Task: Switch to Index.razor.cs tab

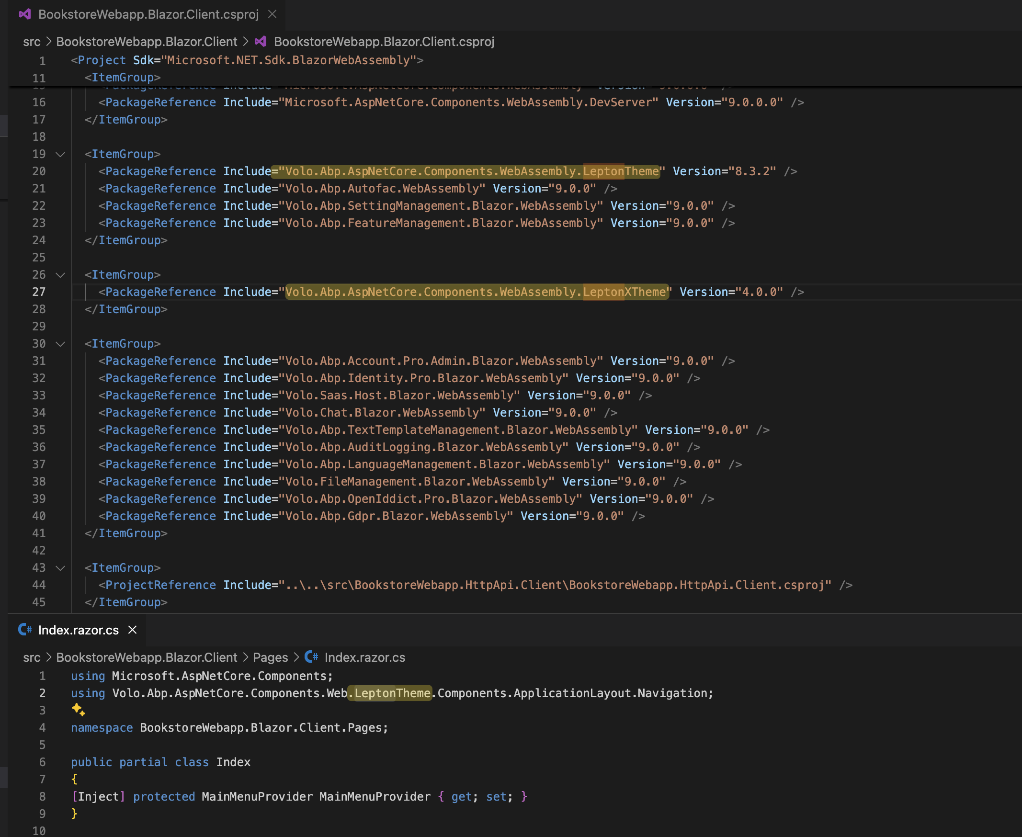Action: pyautogui.click(x=78, y=630)
